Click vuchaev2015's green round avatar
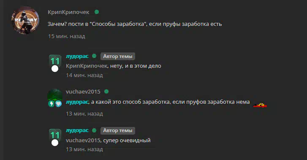The image size is (307, 160). point(55,95)
